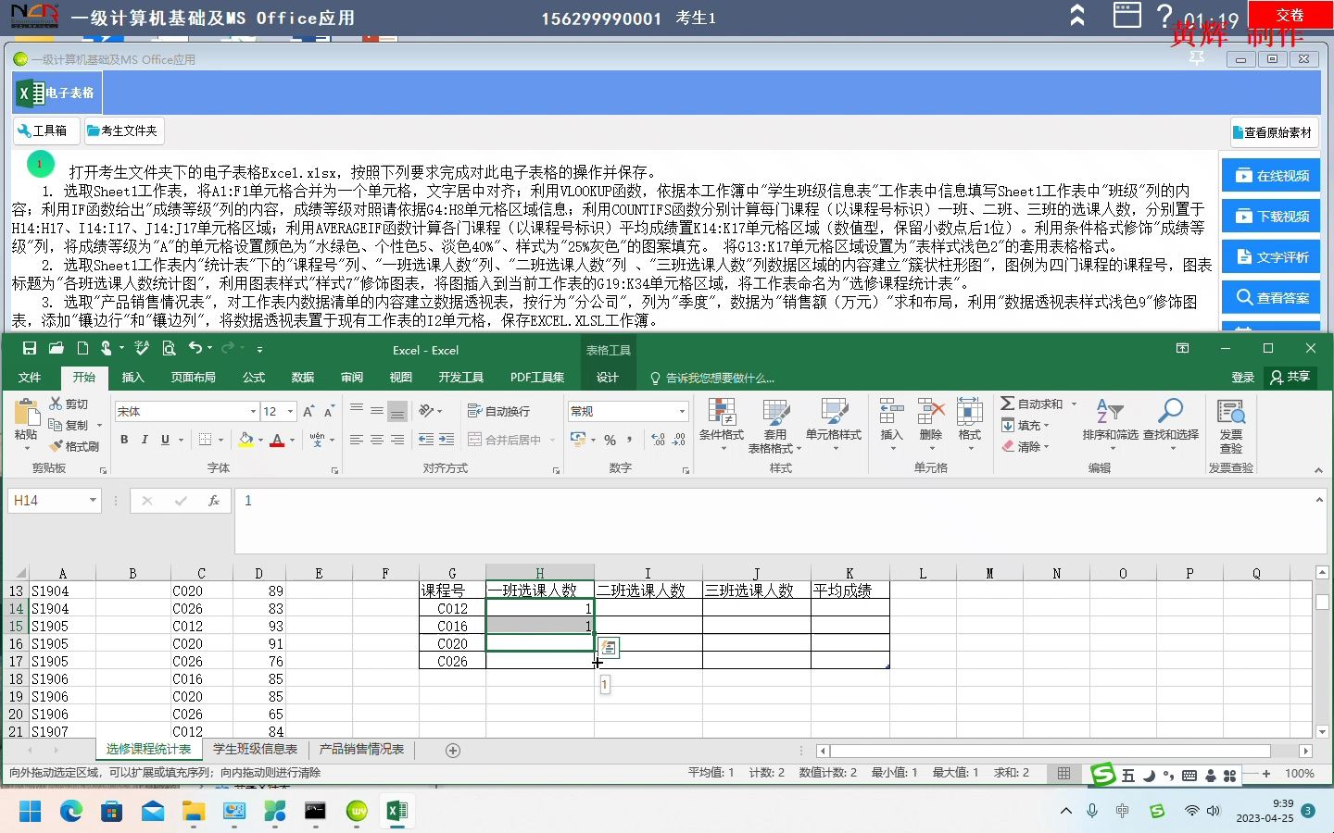
Task: Decrease the font size with the smaller A icon
Action: pos(331,412)
